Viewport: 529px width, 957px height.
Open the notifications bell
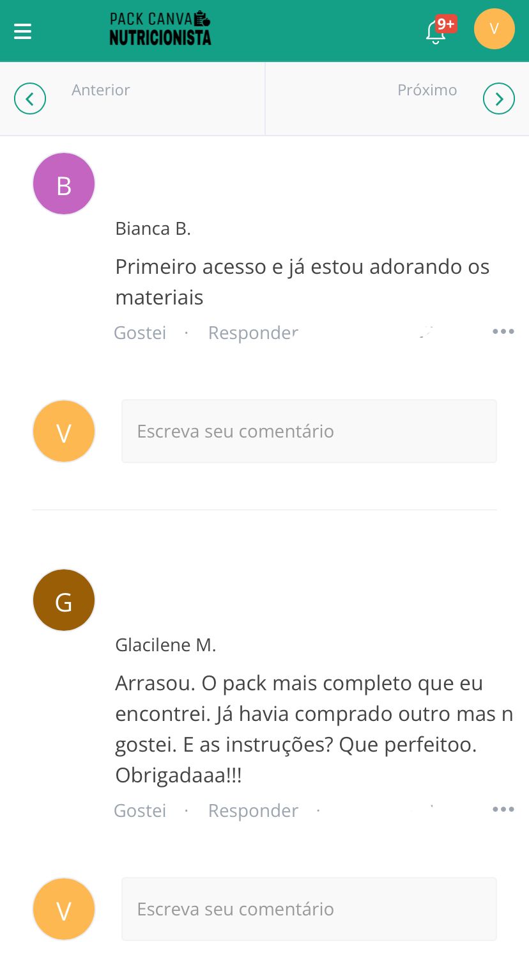(x=436, y=31)
